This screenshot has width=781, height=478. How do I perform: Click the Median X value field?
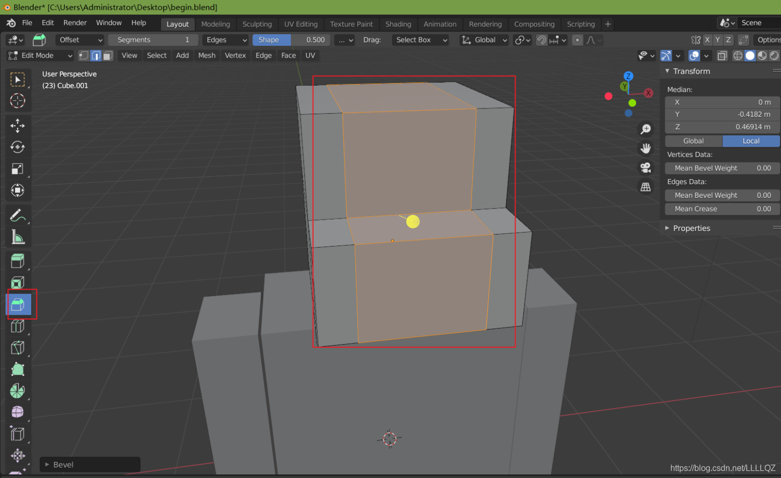722,102
